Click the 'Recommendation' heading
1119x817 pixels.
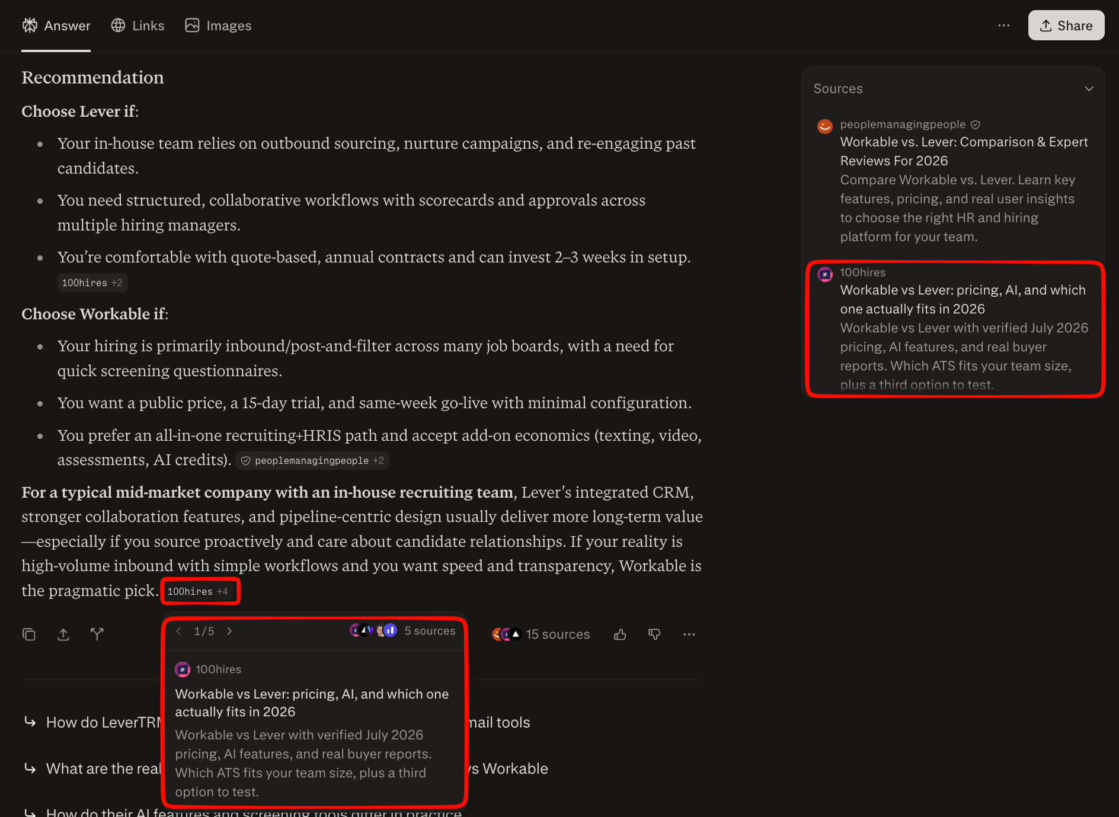click(93, 78)
